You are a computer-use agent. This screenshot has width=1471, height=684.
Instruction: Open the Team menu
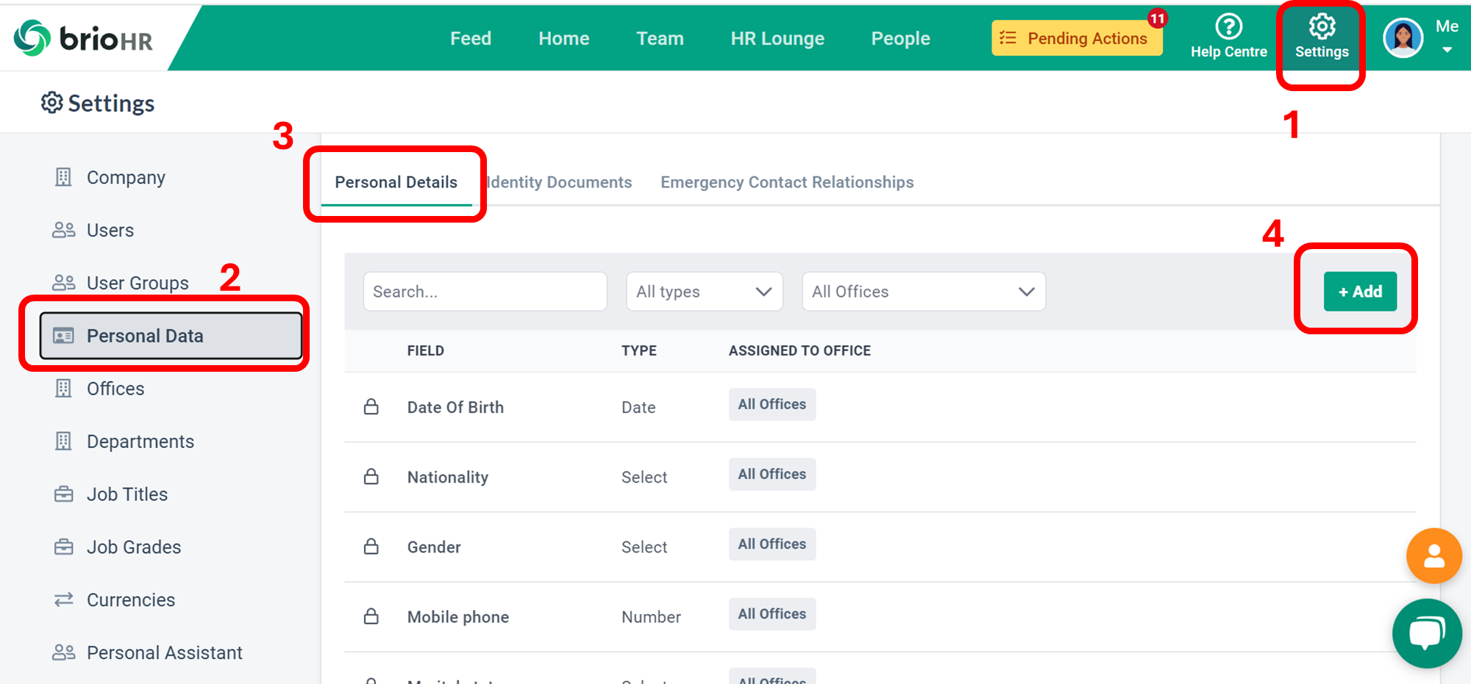[660, 38]
